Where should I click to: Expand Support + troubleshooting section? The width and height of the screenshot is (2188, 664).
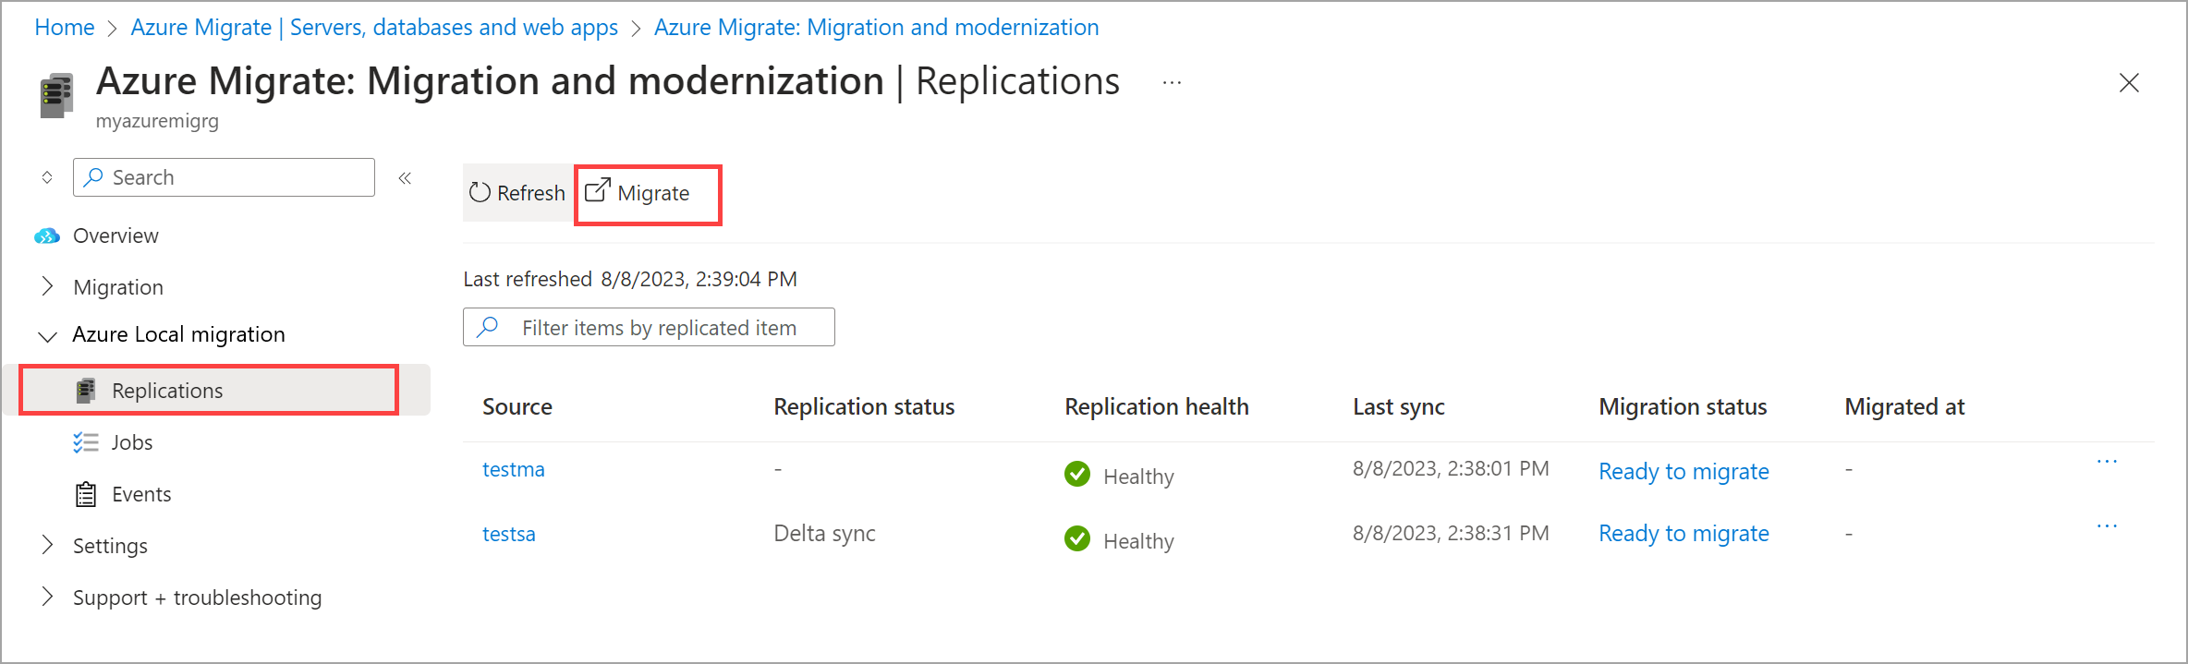point(48,598)
